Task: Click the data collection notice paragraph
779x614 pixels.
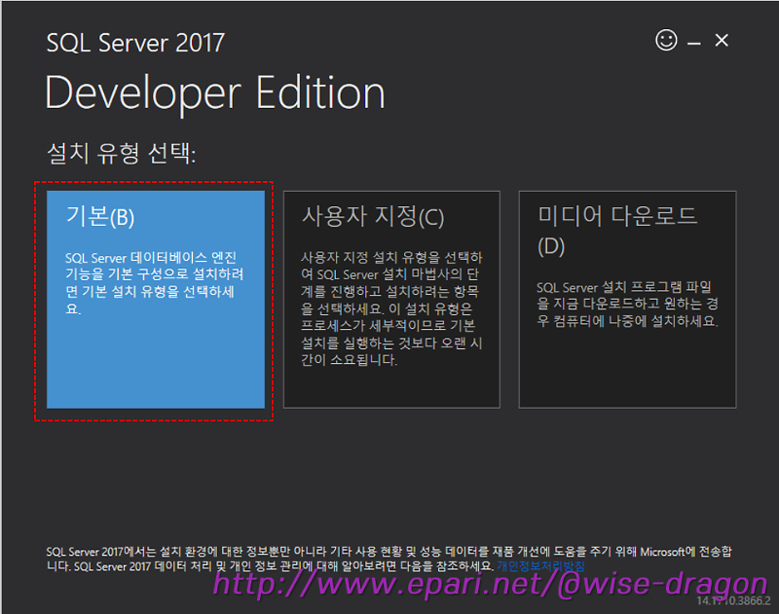Action: tap(389, 559)
